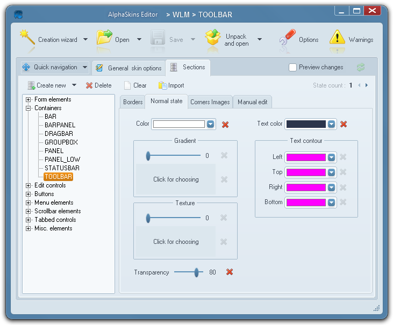Click the X beside Texture slider
Image resolution: width=393 pixels, height=325 pixels.
tap(224, 218)
